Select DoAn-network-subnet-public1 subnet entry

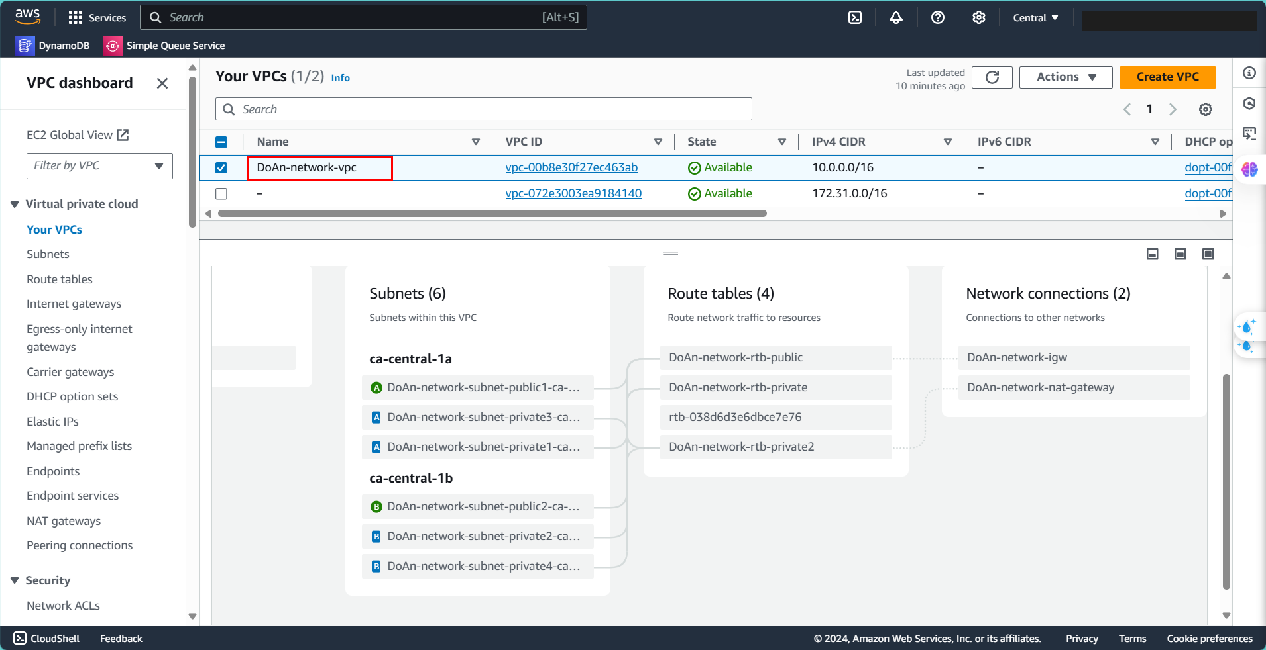(477, 387)
